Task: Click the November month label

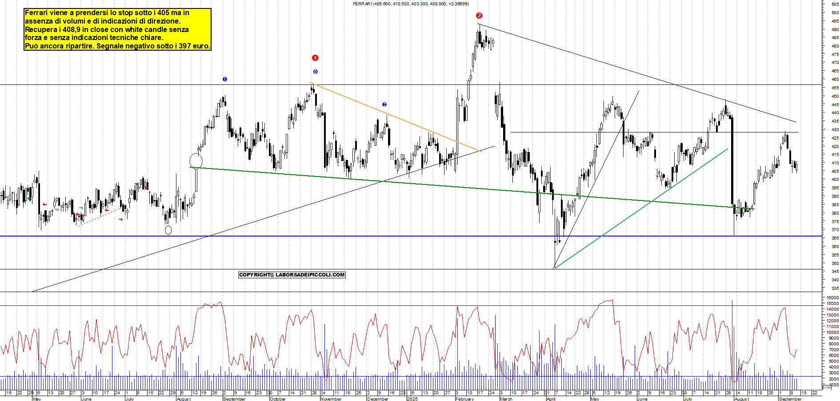Action: coord(331,399)
